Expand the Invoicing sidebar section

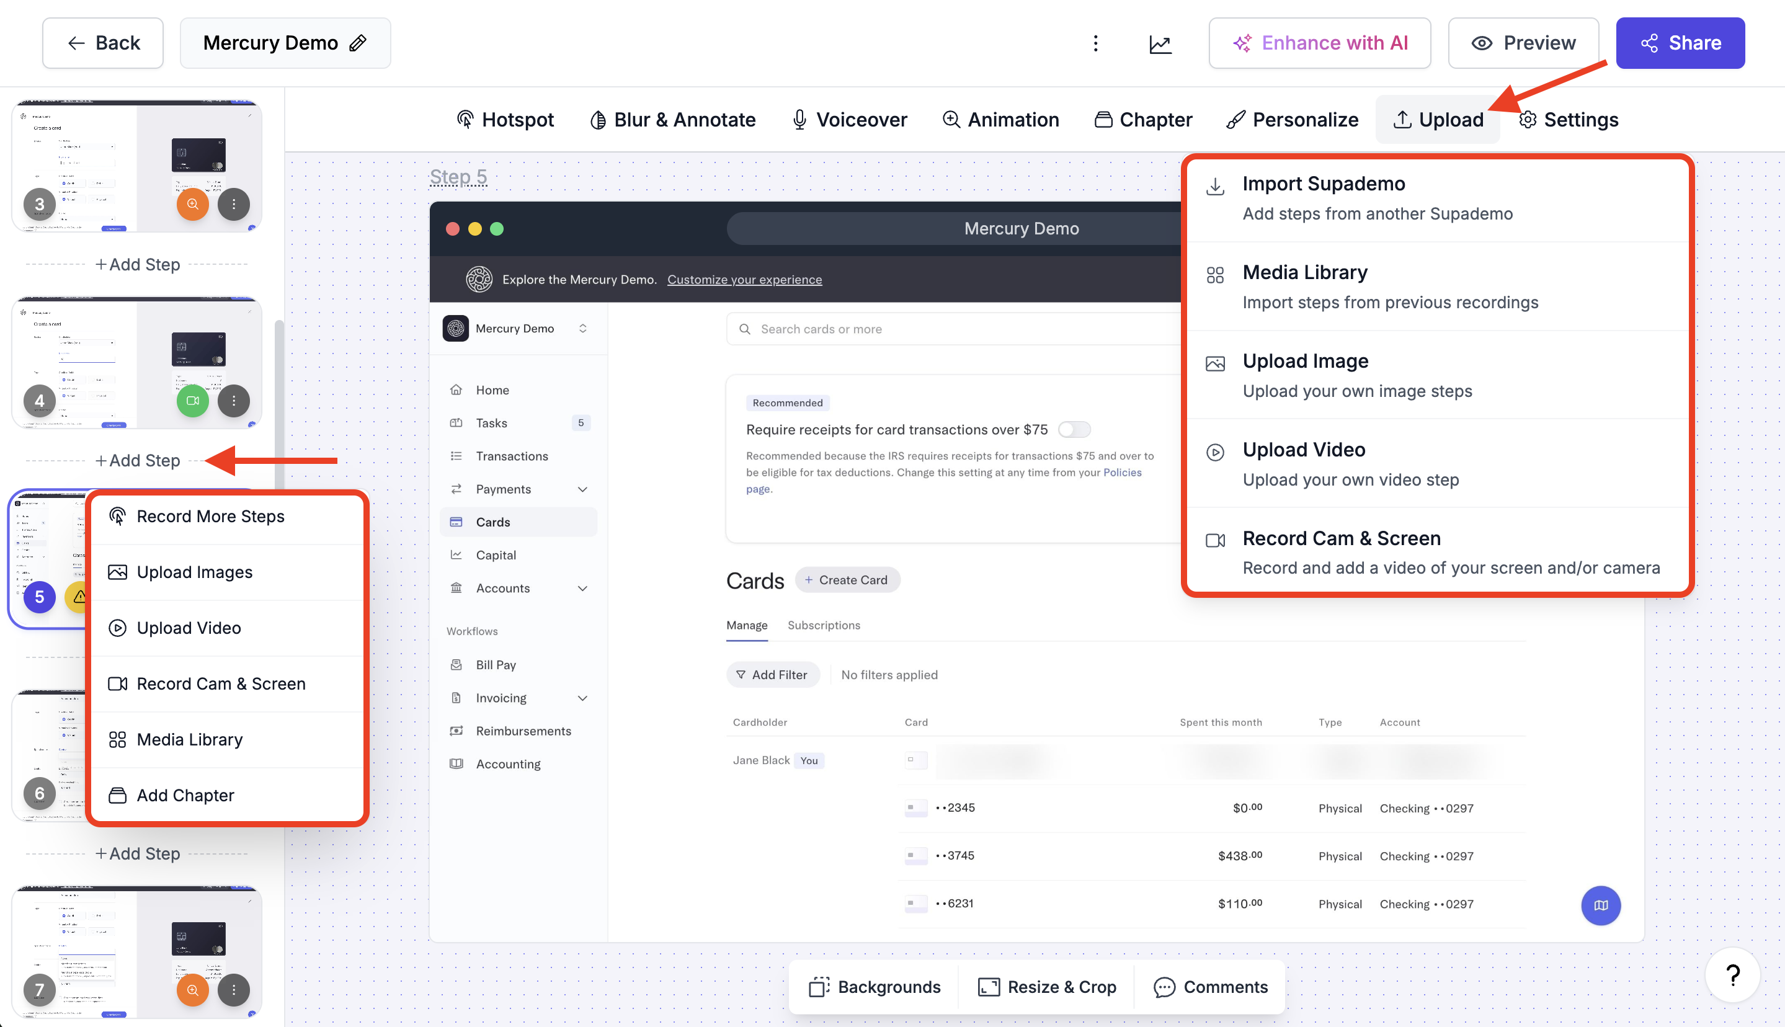coord(582,698)
